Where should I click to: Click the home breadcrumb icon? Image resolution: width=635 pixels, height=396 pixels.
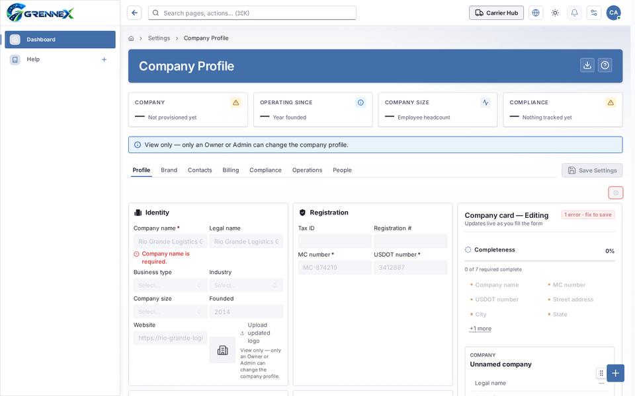[x=131, y=38]
